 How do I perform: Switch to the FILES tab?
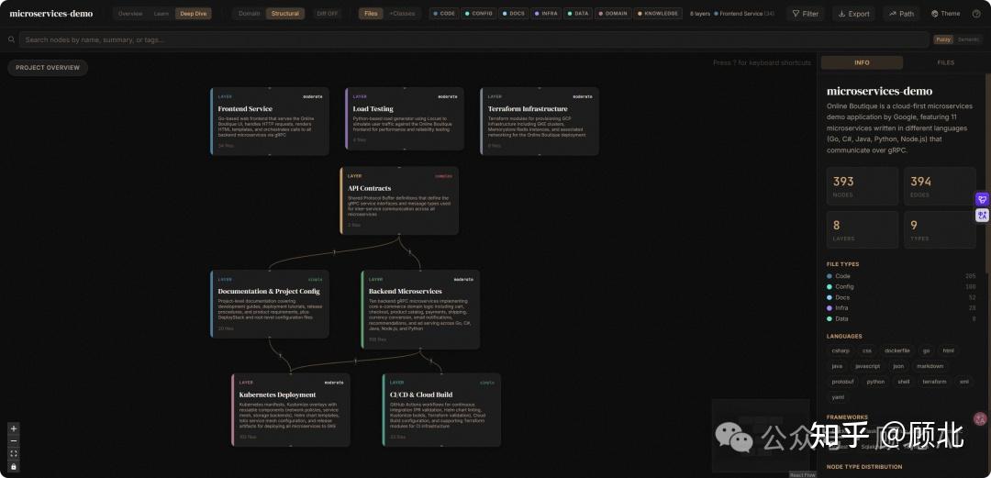pos(945,62)
